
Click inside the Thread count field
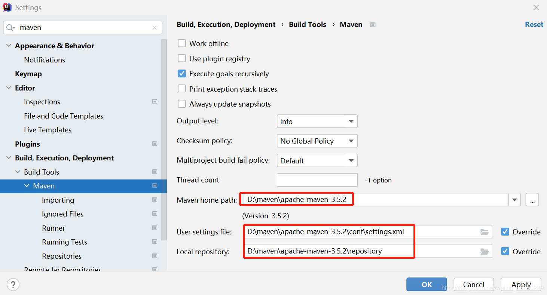pos(317,180)
